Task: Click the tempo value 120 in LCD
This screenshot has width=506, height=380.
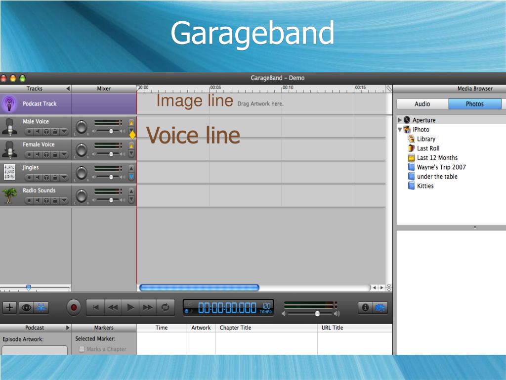Action: (266, 306)
